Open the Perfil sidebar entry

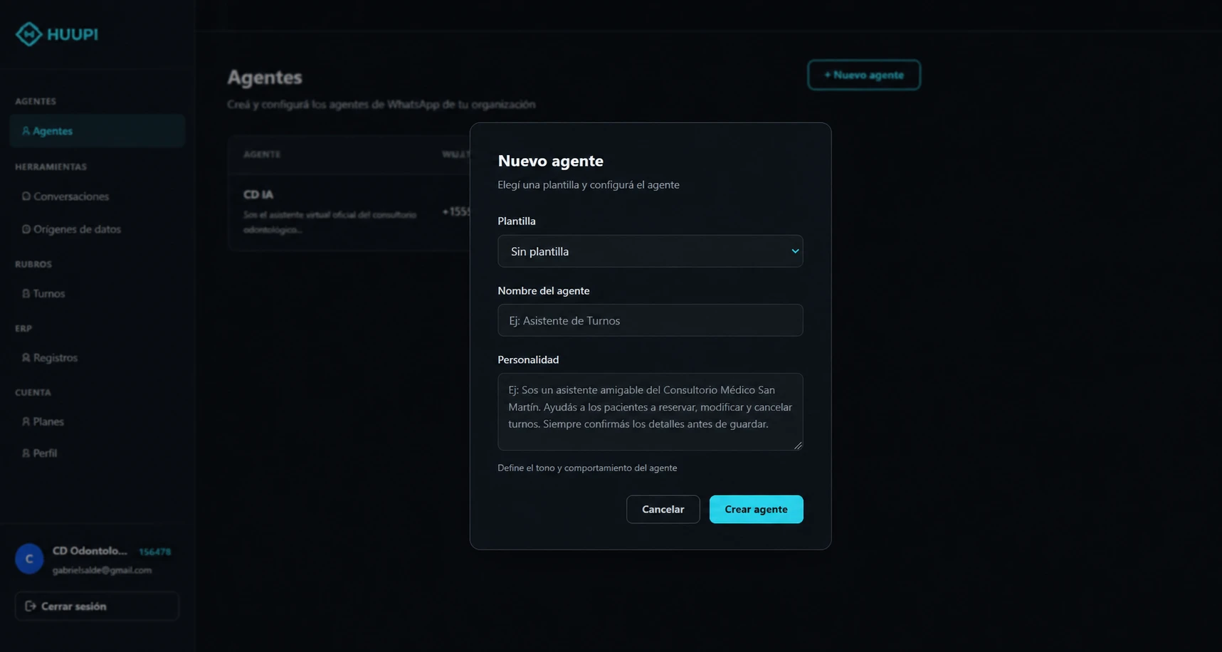pos(98,453)
